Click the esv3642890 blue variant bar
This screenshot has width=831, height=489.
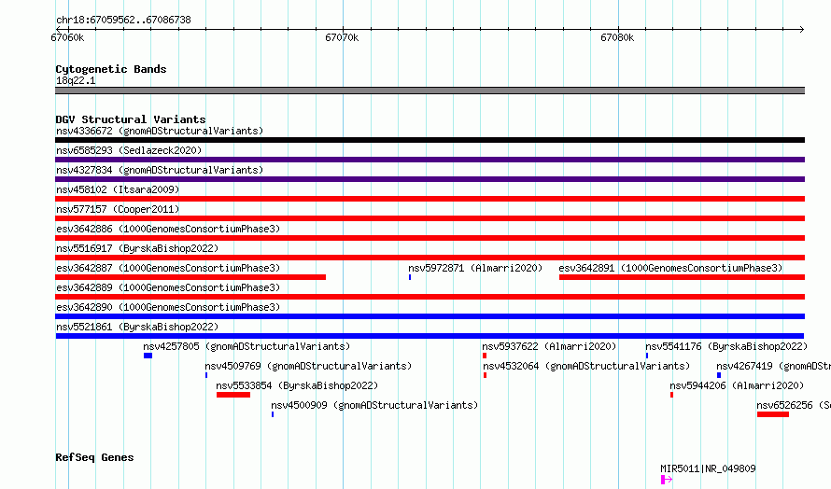(430, 316)
